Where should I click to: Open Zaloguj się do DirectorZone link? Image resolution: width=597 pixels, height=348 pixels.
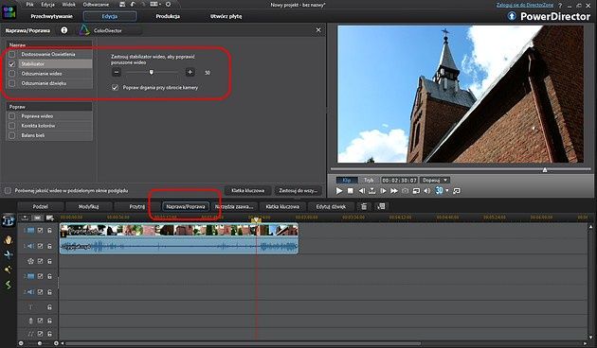pyautogui.click(x=525, y=5)
